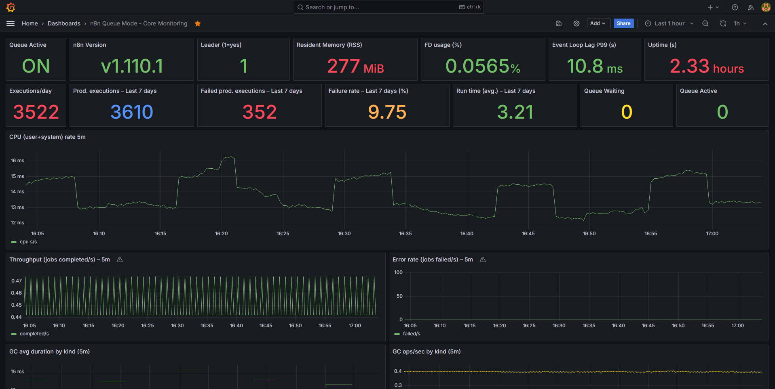This screenshot has width=775, height=389.
Task: Open the help question mark icon
Action: [735, 7]
